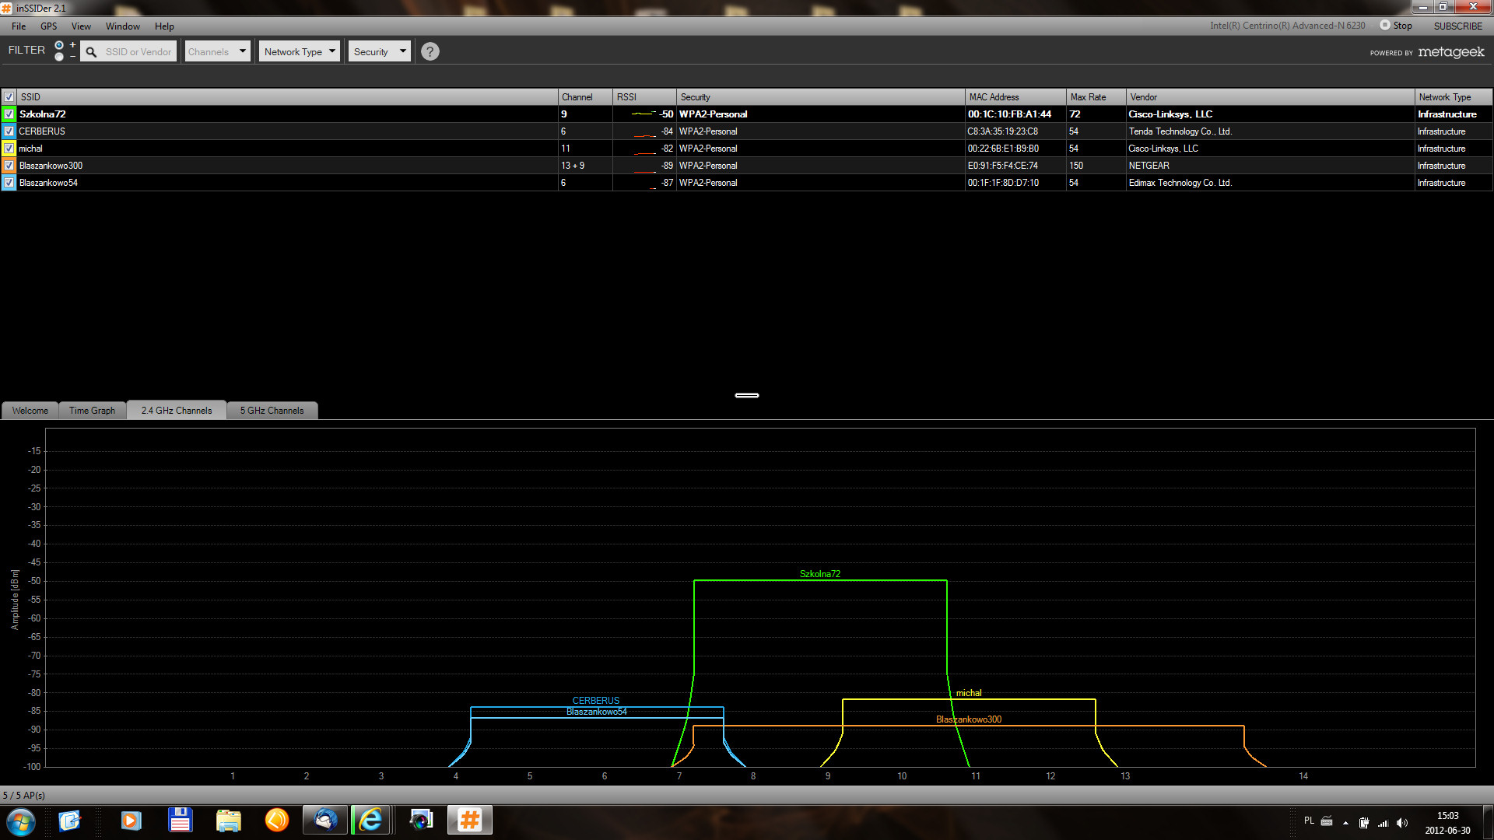Click the network signal strength tray indicator

click(1384, 822)
